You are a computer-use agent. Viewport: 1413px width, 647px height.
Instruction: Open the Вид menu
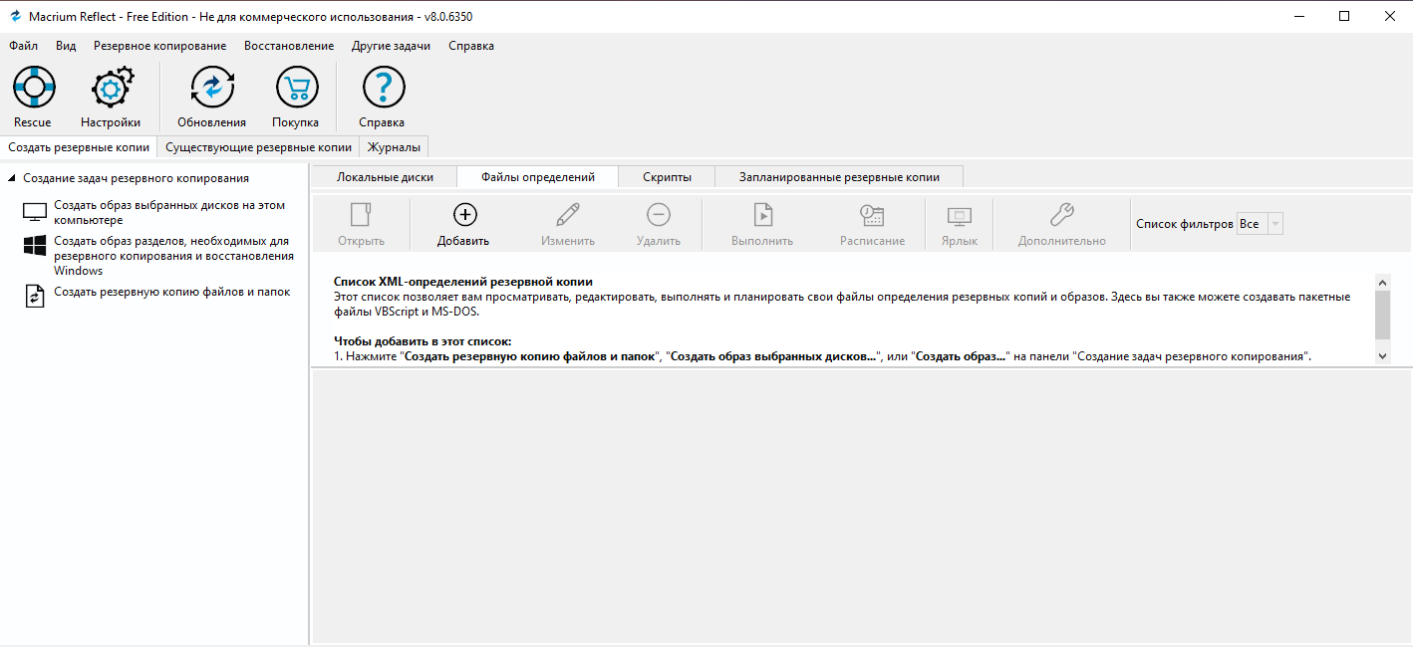coord(66,46)
